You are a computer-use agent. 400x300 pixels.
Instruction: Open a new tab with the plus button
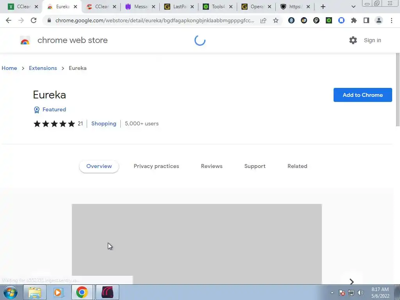tap(323, 7)
